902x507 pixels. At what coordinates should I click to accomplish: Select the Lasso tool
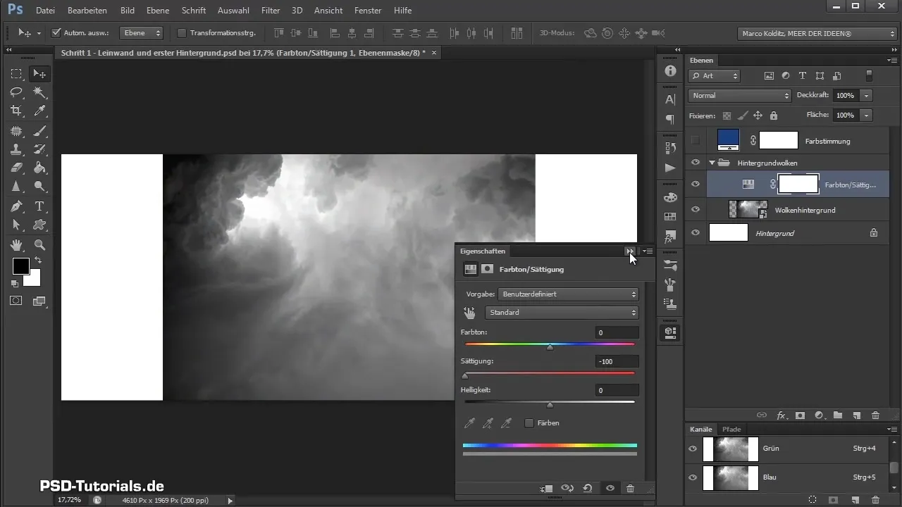tap(16, 92)
